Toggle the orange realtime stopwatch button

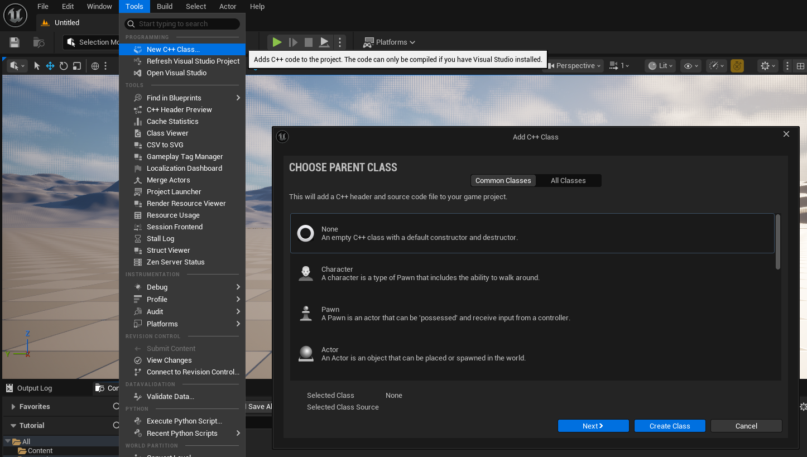(x=737, y=66)
